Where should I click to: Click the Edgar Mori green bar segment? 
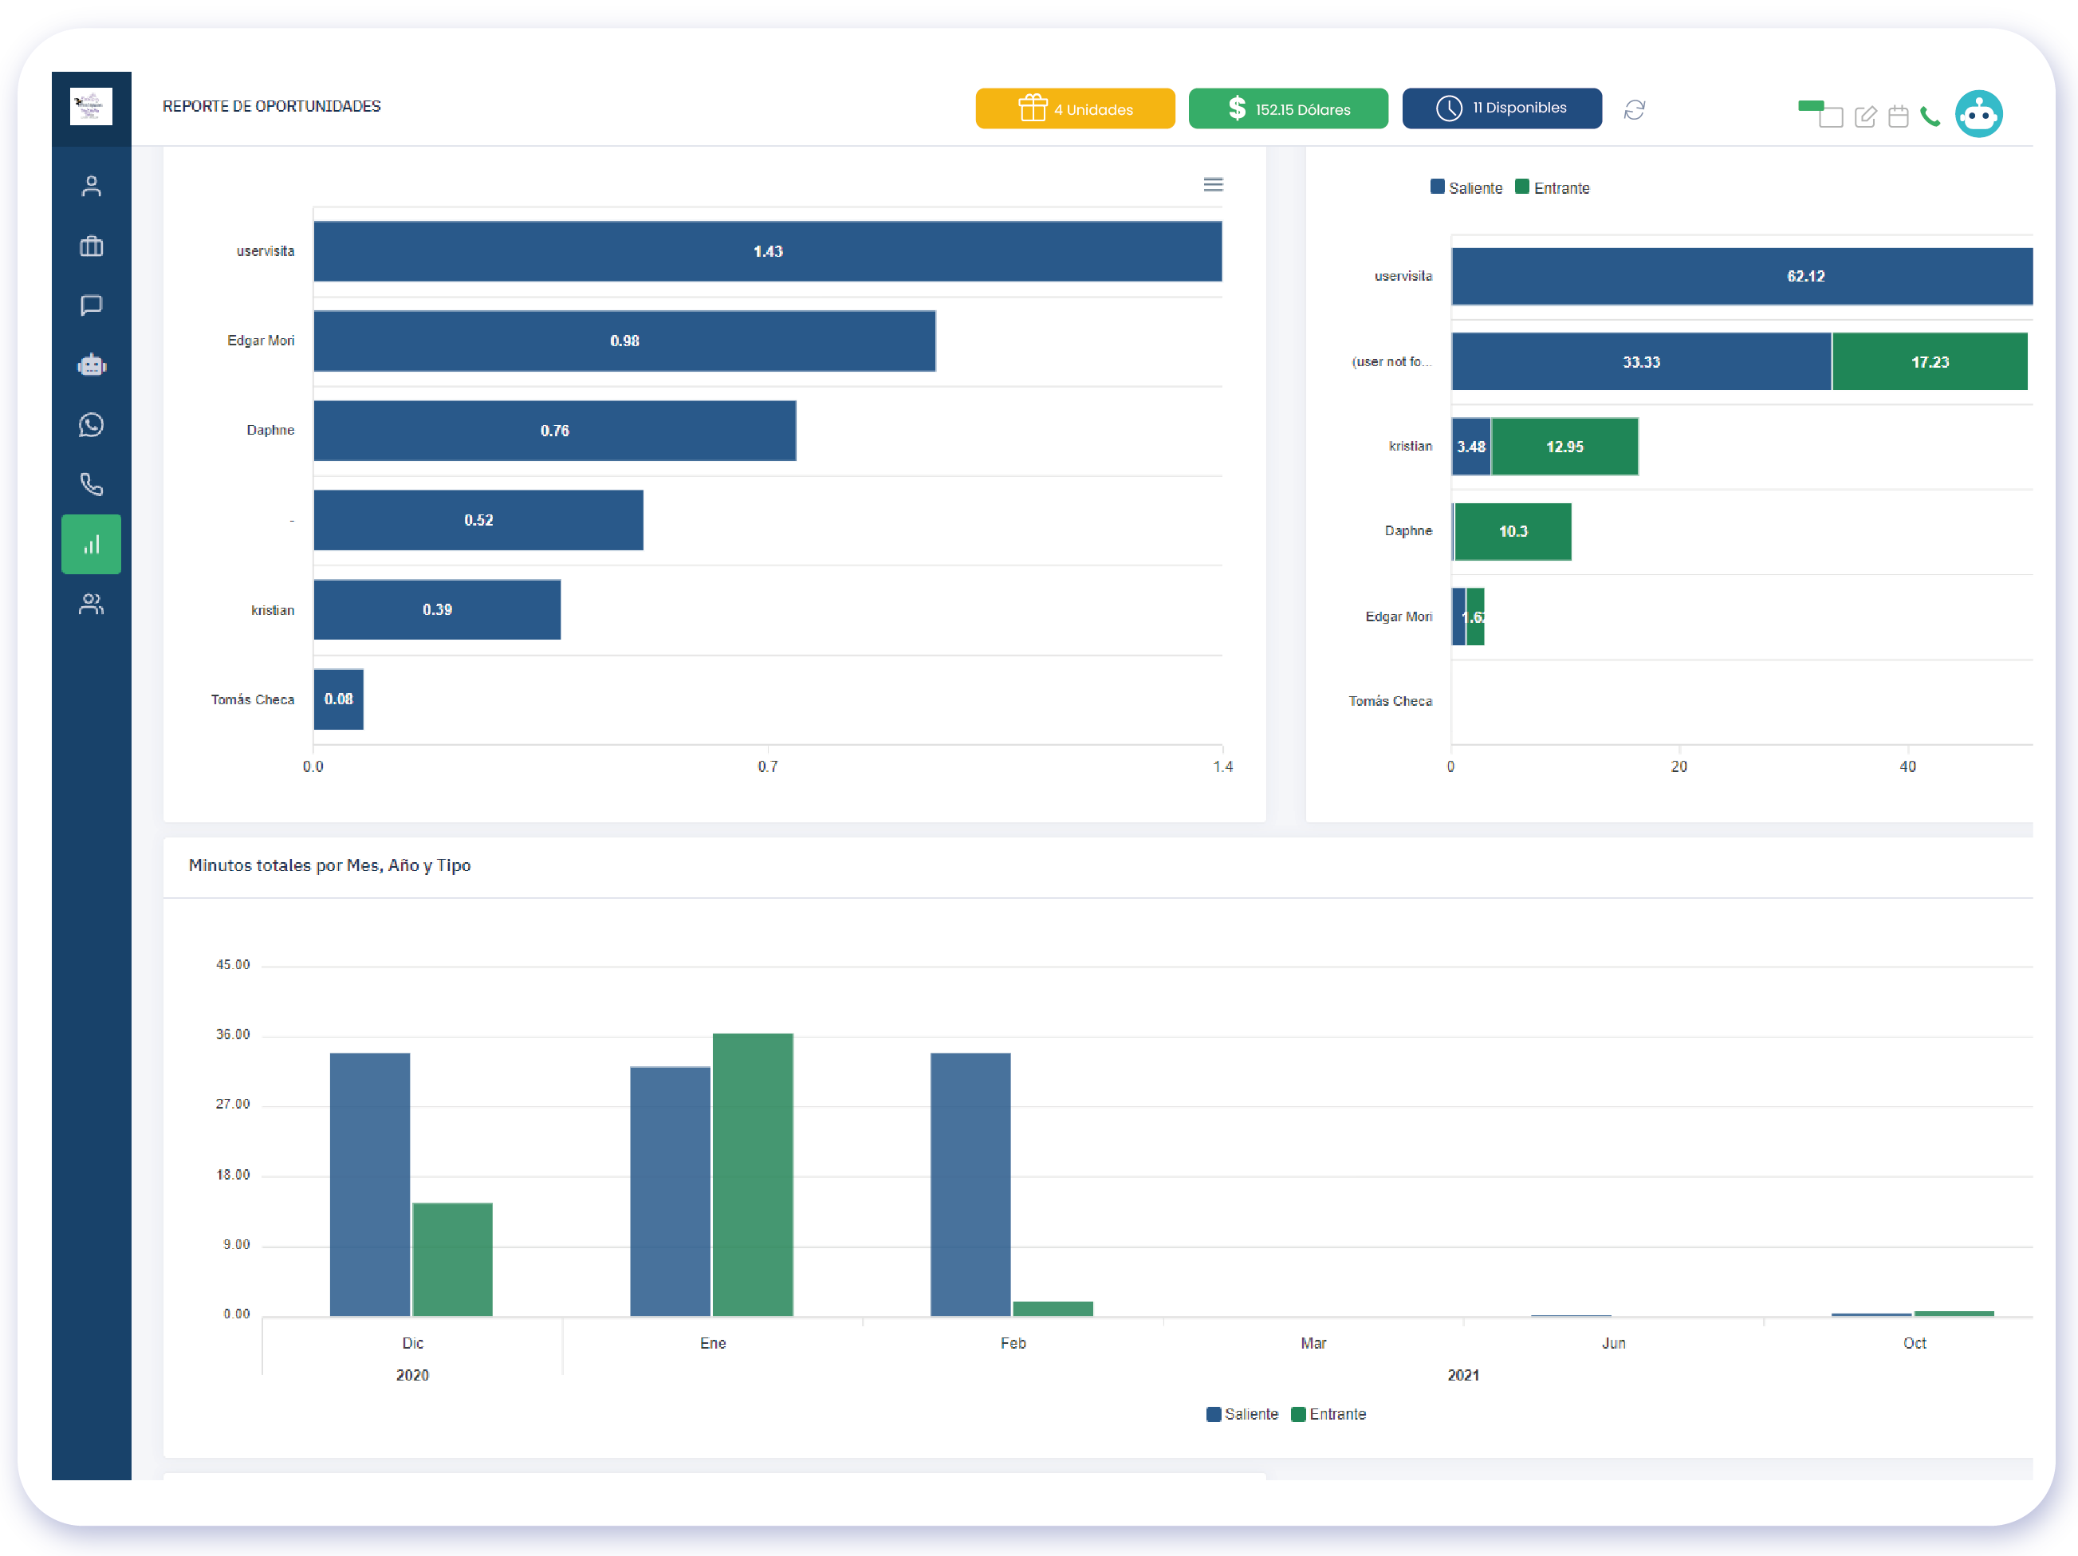[x=1476, y=617]
